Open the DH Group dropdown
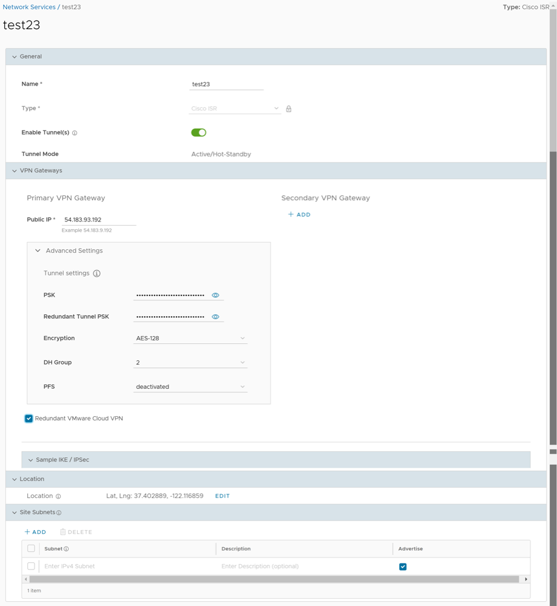 coord(190,363)
